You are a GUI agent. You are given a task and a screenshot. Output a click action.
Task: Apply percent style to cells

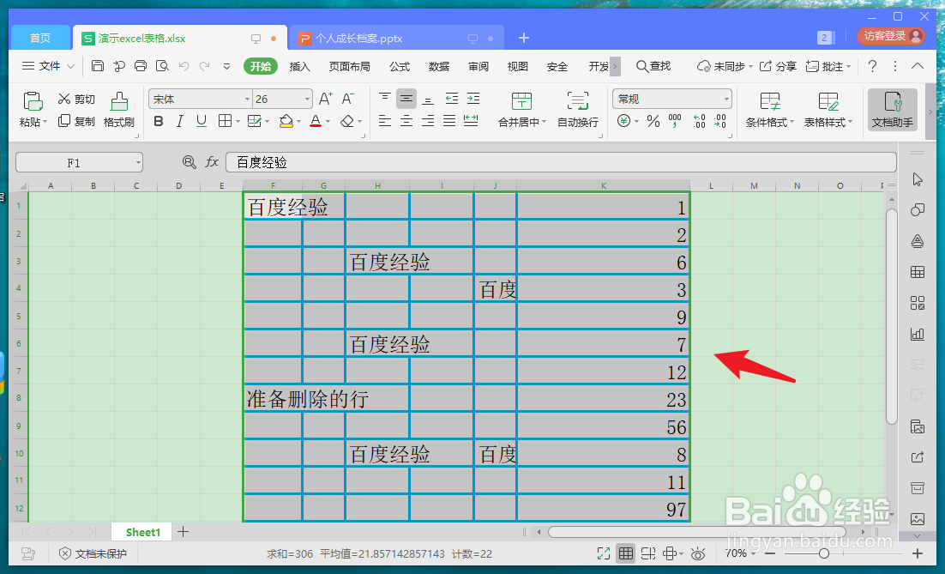click(653, 121)
